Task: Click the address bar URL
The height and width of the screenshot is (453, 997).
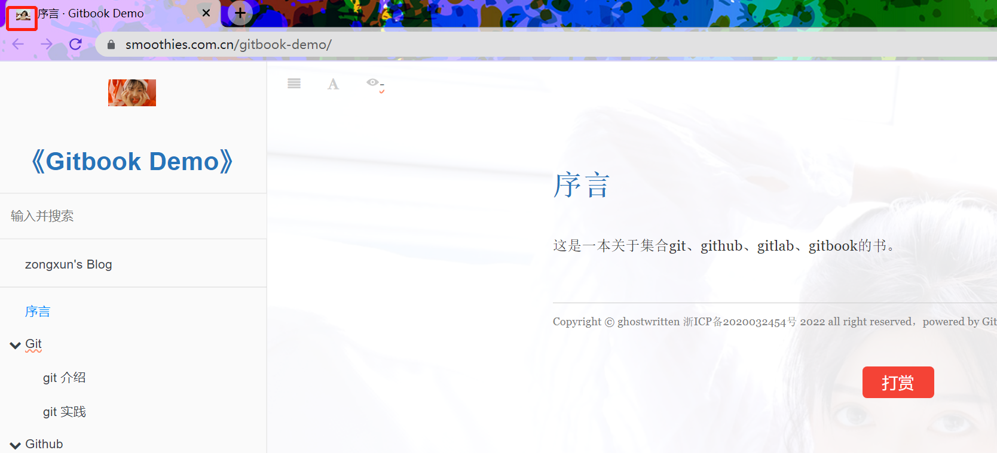Action: pos(228,45)
